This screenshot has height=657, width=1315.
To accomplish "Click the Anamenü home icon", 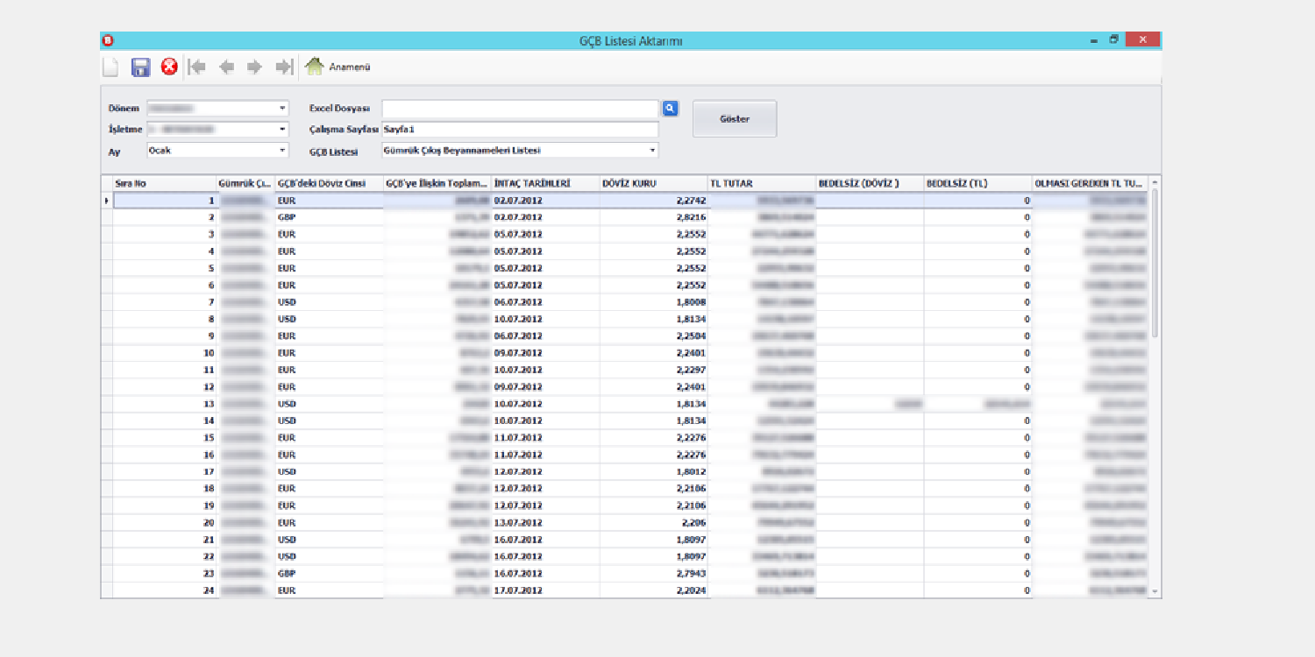I will click(x=314, y=67).
